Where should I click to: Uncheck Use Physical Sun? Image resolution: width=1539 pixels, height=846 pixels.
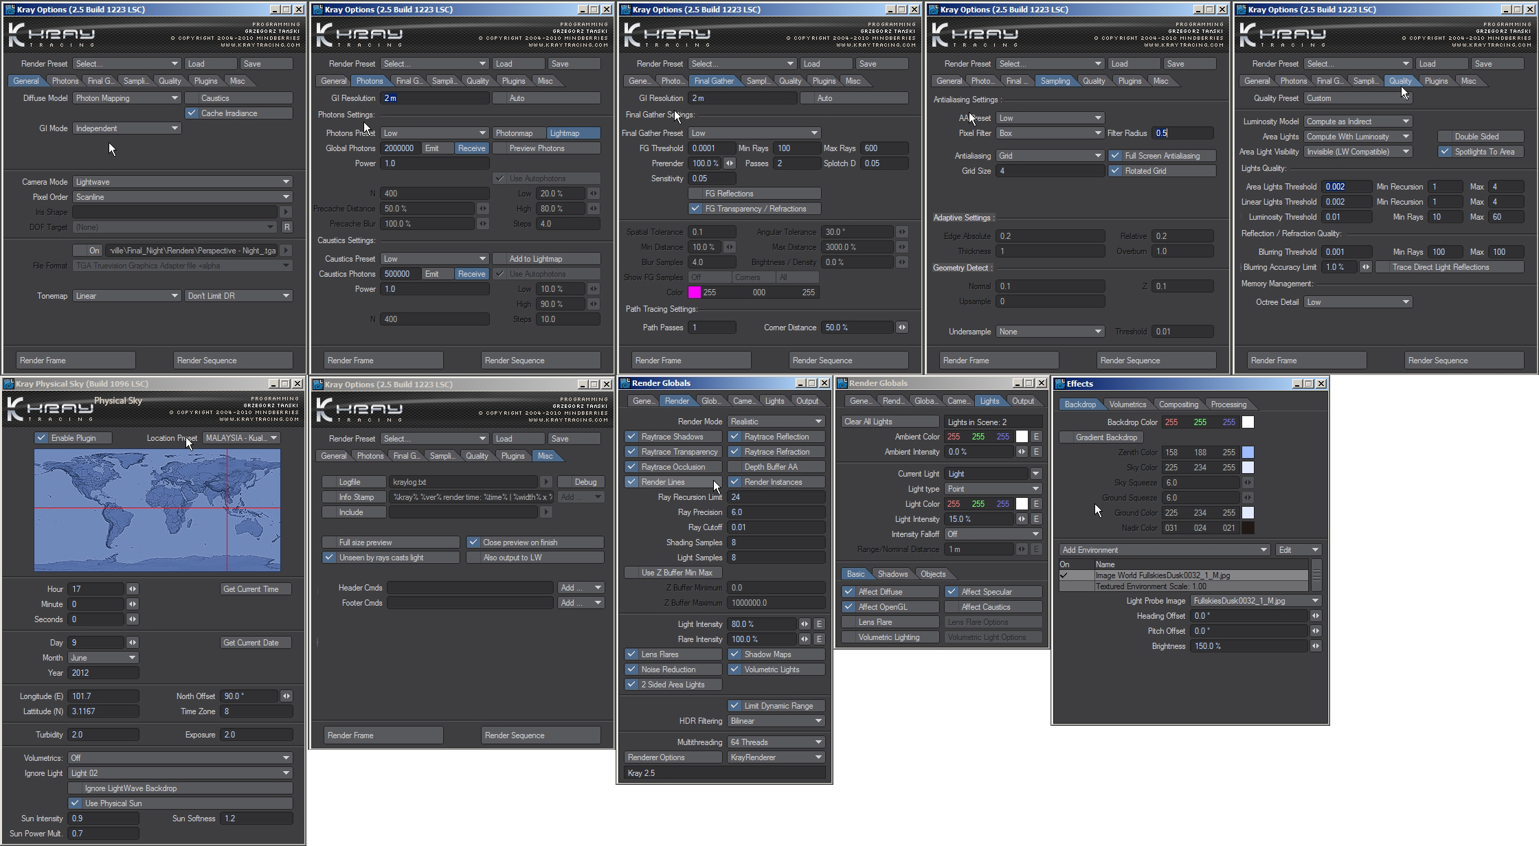pyautogui.click(x=76, y=803)
